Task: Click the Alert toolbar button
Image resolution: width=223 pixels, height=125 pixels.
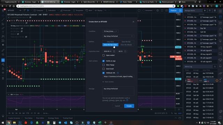Action: (x=89, y=10)
